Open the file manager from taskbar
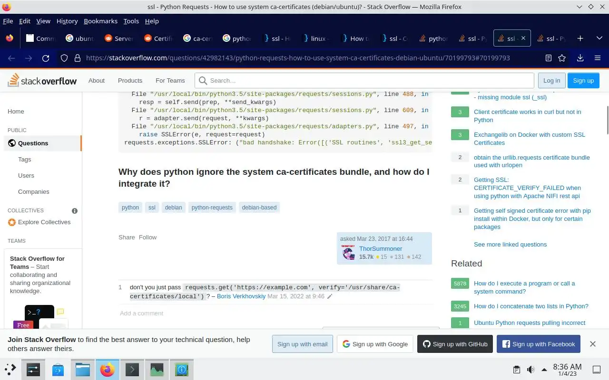 coord(83,369)
